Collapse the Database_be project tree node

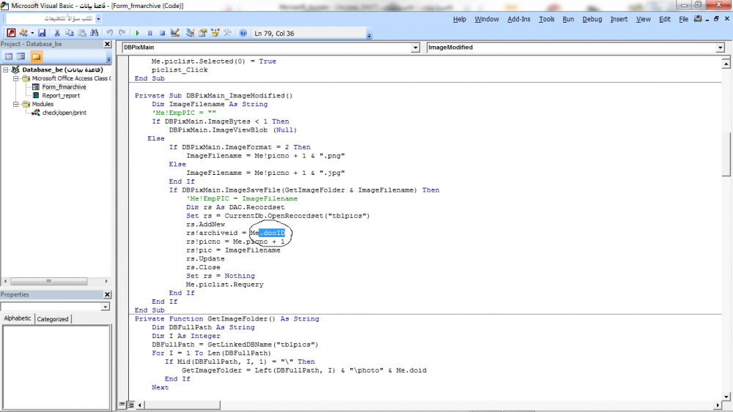(x=6, y=70)
